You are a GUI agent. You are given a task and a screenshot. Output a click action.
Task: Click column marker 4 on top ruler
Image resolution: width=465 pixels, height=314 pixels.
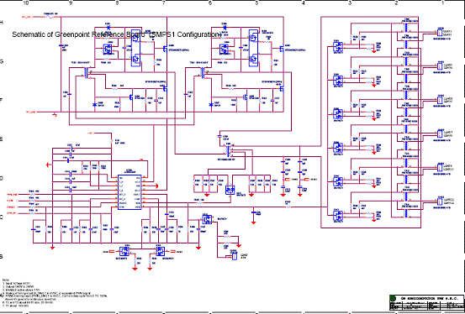click(304, 3)
